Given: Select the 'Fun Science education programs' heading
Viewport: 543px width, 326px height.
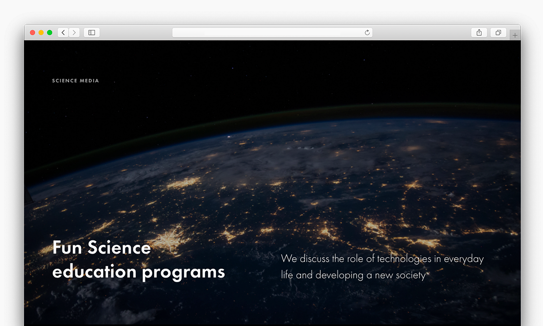Looking at the screenshot, I should 138,259.
